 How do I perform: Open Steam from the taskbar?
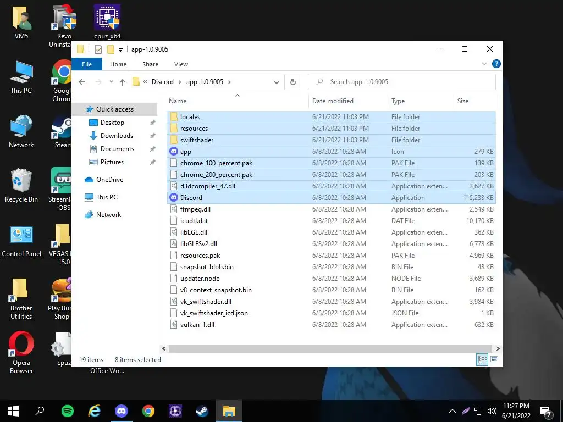pos(202,410)
